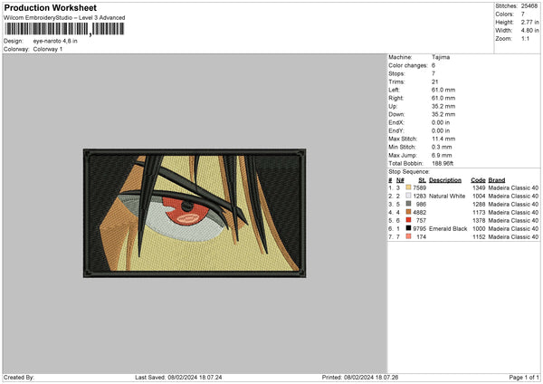This screenshot has height=384, width=543.
Task: Click the Width value '4.80 in'
Action: (529, 31)
